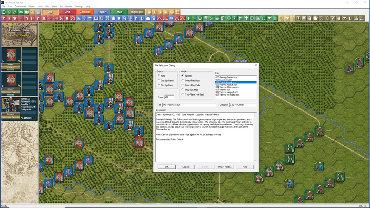Select the New status radio button

tap(159, 75)
